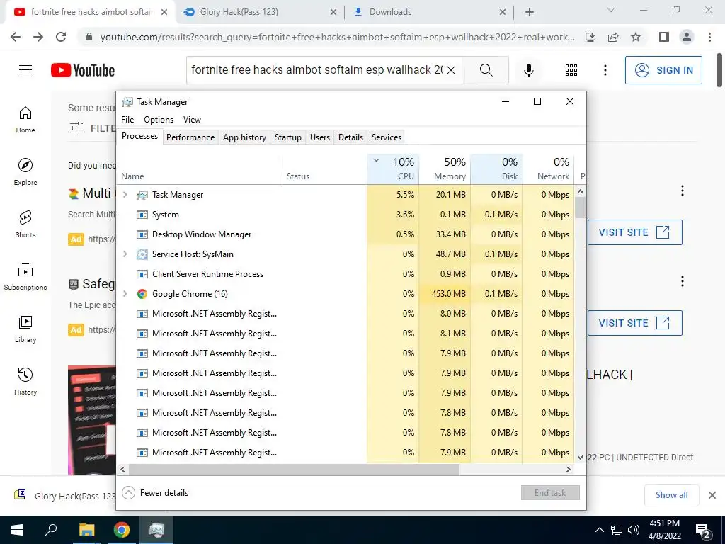This screenshot has width=725, height=544.
Task: Open YouTube settings three-dot menu
Action: [605, 70]
